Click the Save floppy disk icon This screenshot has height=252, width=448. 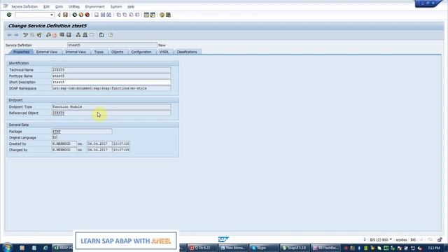point(65,15)
